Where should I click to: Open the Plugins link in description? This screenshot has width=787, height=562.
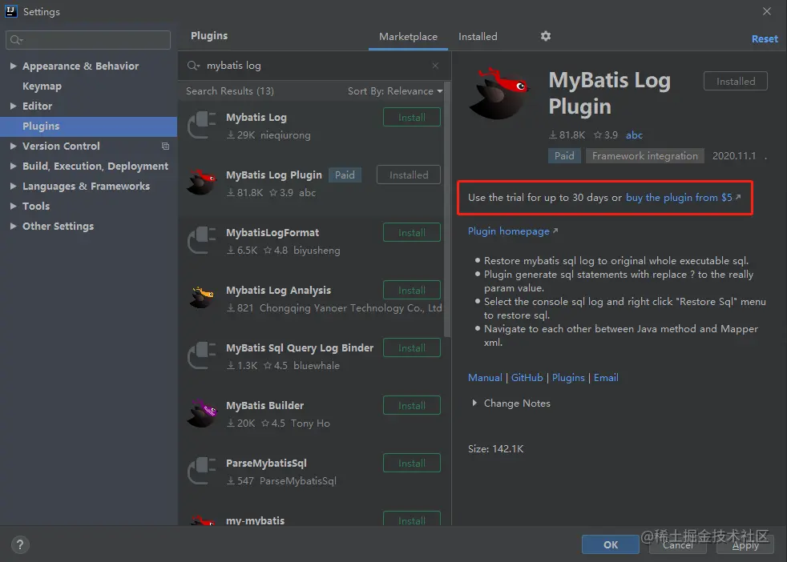click(568, 378)
